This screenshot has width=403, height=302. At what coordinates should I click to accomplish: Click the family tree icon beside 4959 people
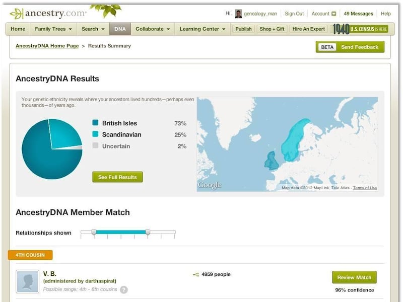pyautogui.click(x=196, y=275)
